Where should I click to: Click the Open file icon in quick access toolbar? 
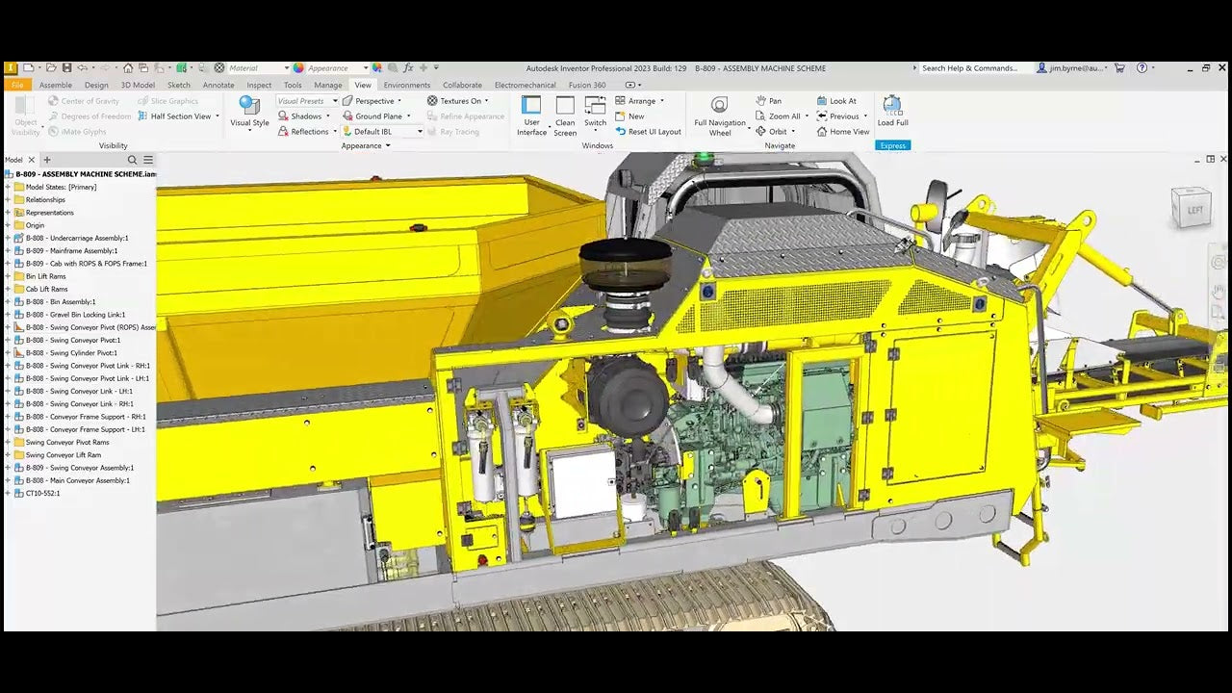[x=50, y=68]
